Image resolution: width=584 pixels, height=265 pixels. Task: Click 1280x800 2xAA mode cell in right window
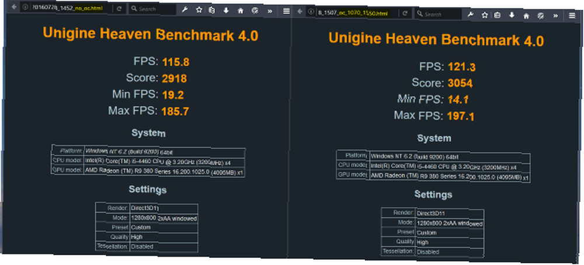click(450, 224)
